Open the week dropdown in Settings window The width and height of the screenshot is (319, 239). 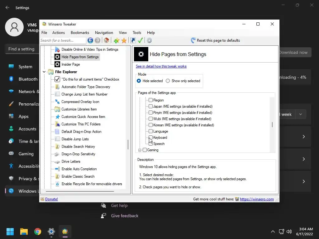301,114
